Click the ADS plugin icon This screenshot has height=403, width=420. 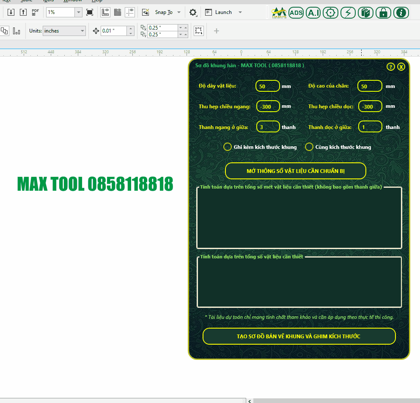pos(296,13)
